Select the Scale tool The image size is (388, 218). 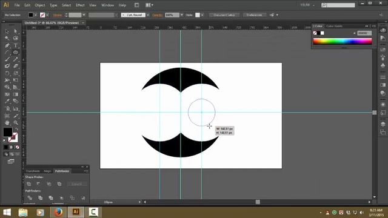(16, 73)
